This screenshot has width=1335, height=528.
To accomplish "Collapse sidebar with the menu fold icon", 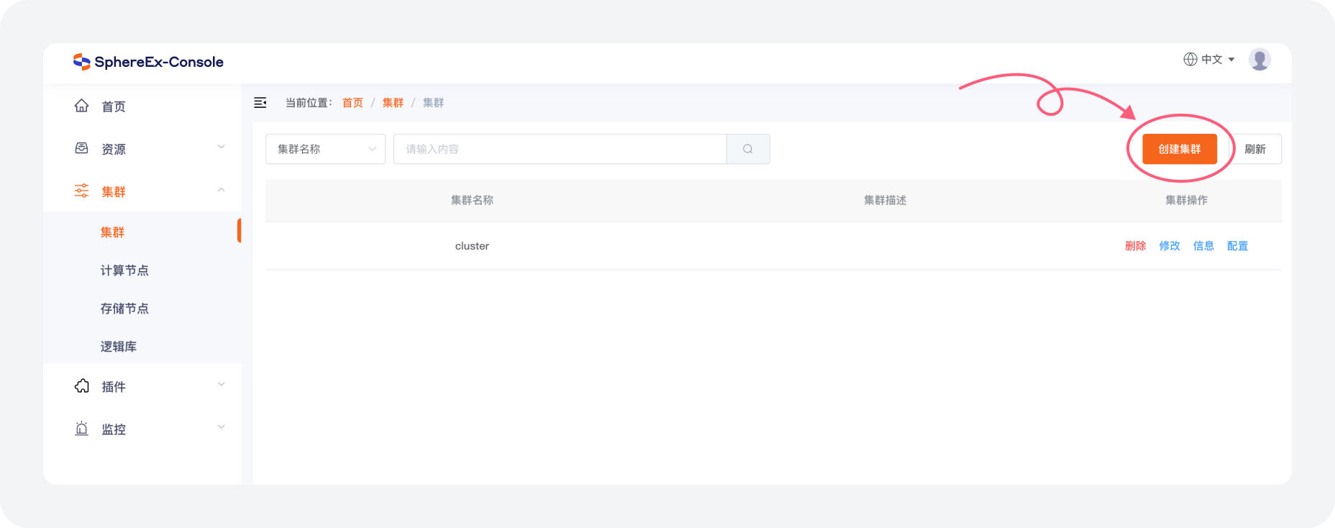I will [x=260, y=103].
